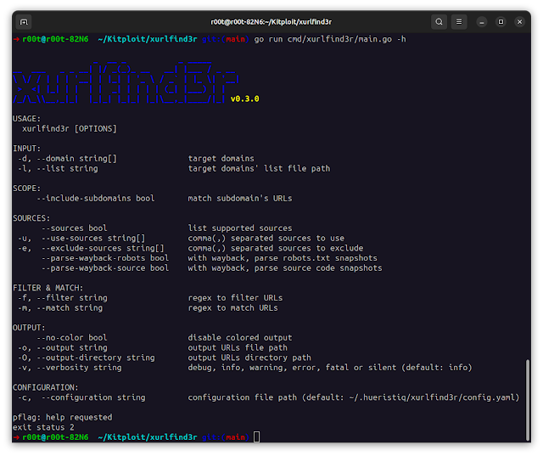Click the 'regex to match URLs' description
The image size is (543, 456).
[232, 308]
